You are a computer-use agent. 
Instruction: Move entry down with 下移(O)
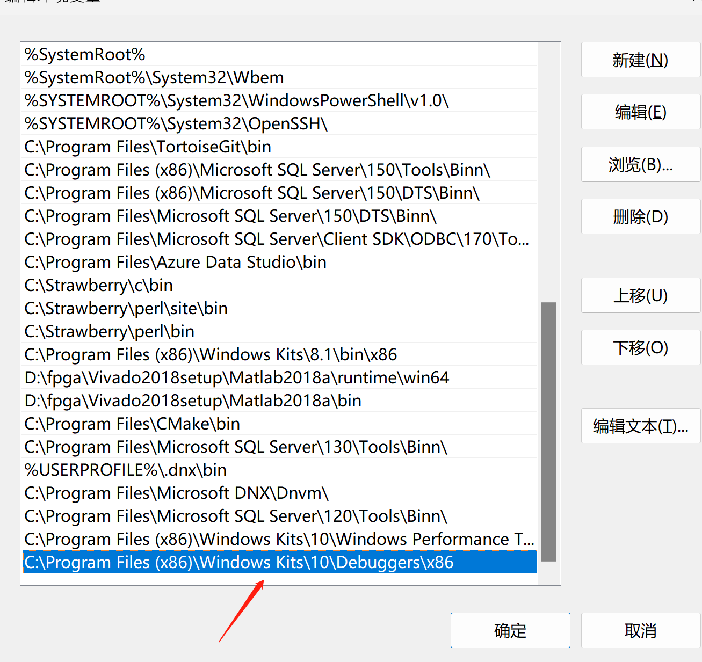pos(641,347)
